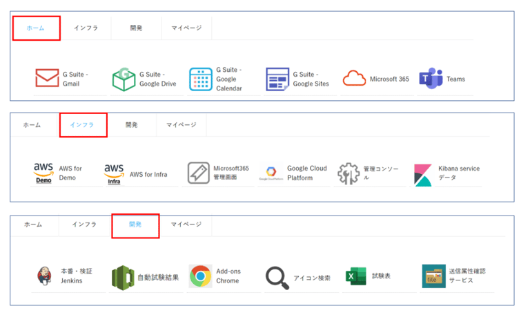The width and height of the screenshot is (530, 315).
Task: Open the Chrome Add-ons icon
Action: [200, 276]
